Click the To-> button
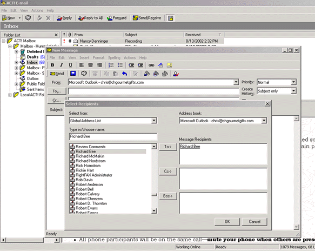Image resolution: width=315 pixels, height=251 pixels. point(168,147)
